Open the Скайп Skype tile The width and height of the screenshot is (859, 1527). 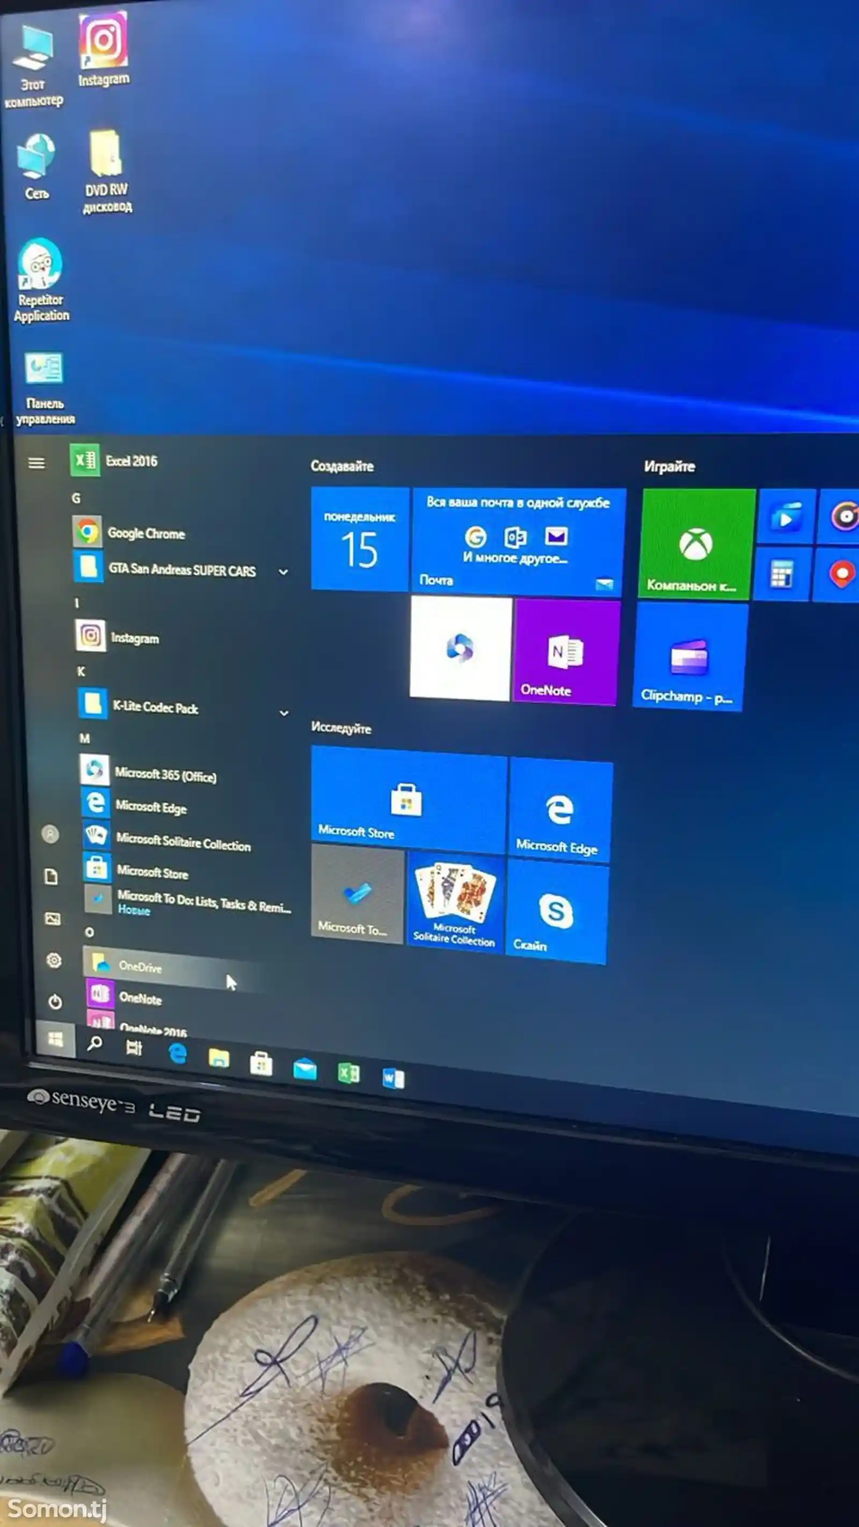[556, 912]
